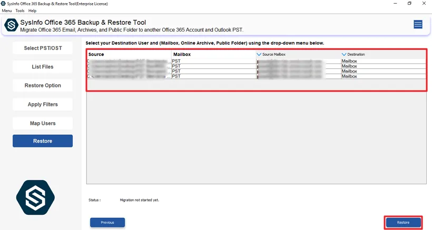Viewport: 432px width, 230px height.
Task: Select the Restore step in sidebar
Action: [43, 141]
